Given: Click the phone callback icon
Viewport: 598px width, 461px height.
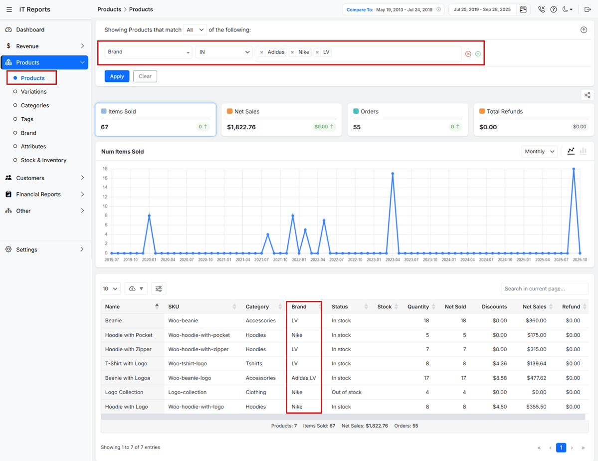Looking at the screenshot, I should pyautogui.click(x=542, y=9).
